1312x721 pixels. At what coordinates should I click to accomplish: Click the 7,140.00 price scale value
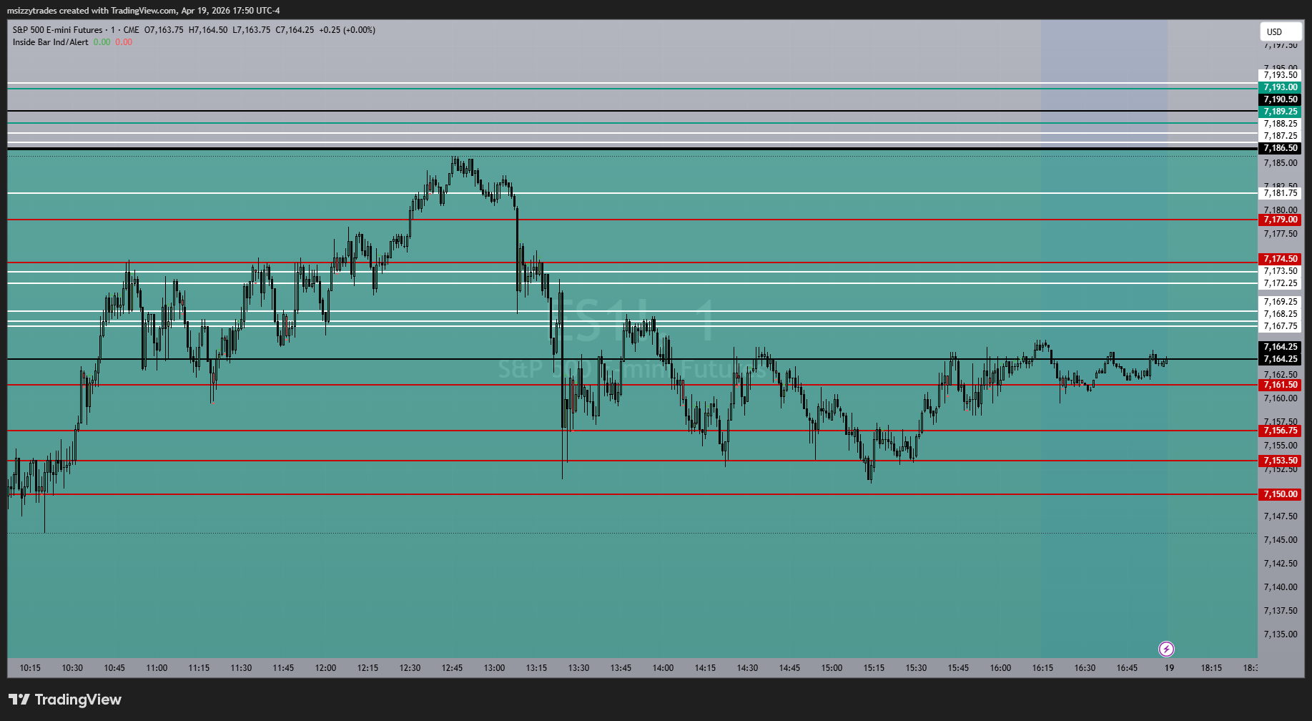1280,587
